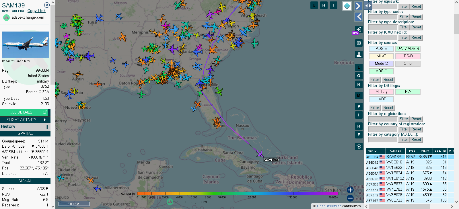This screenshot has width=459, height=209.
Task: Click the aircraft table's horizontal scroll-right arrow
Action: 452,206
